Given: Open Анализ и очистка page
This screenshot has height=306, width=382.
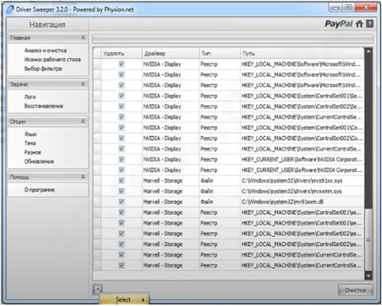Looking at the screenshot, I should [45, 50].
